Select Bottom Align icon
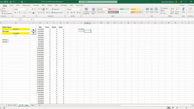Image resolution: width=194 pixels, height=109 pixels. (44, 9)
